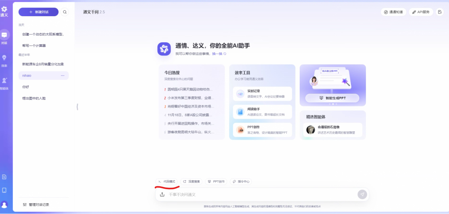
Task: Click the 智能生成PPT button
Action: pos(332,98)
